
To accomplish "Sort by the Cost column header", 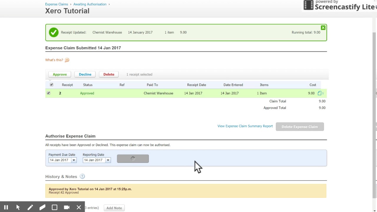I will pos(313,85).
